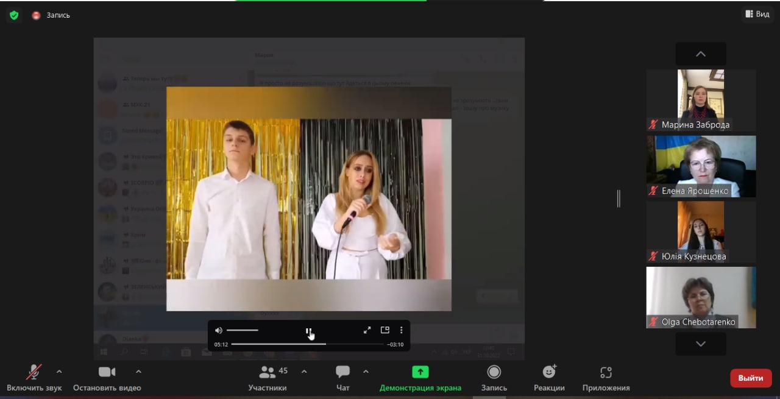780x399 pixels.
Task: Expand audio options arrow next to microphone
Action: tap(59, 372)
